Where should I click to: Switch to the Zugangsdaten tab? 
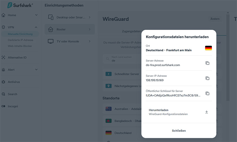click(x=131, y=31)
